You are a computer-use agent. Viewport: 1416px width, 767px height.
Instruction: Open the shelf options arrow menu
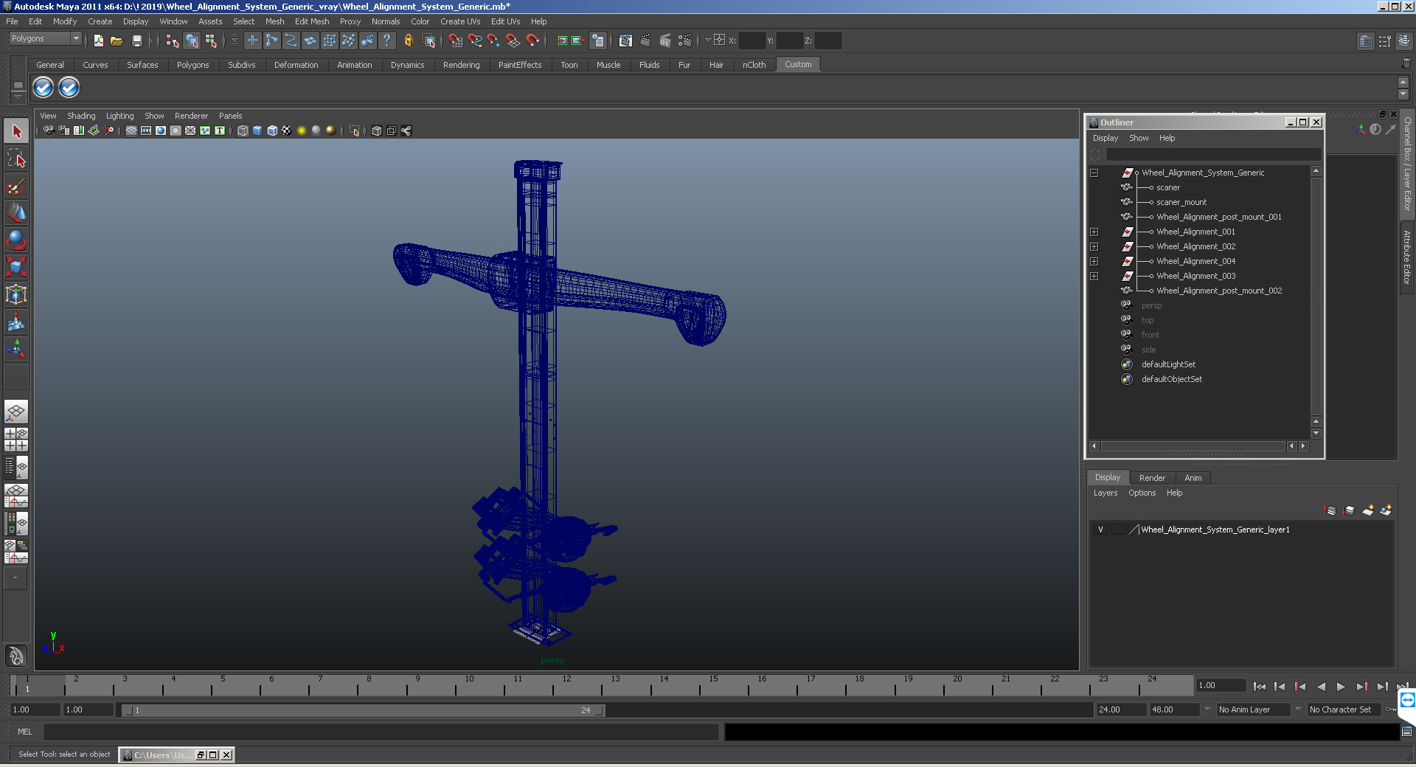click(18, 97)
